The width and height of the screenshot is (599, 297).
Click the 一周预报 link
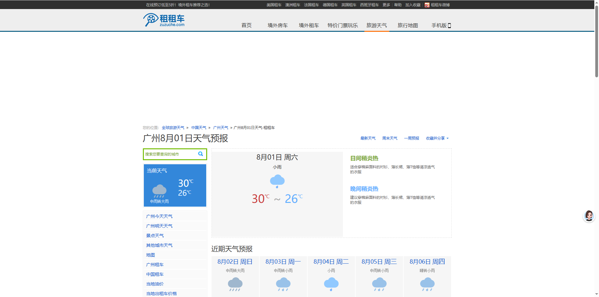tap(412, 138)
